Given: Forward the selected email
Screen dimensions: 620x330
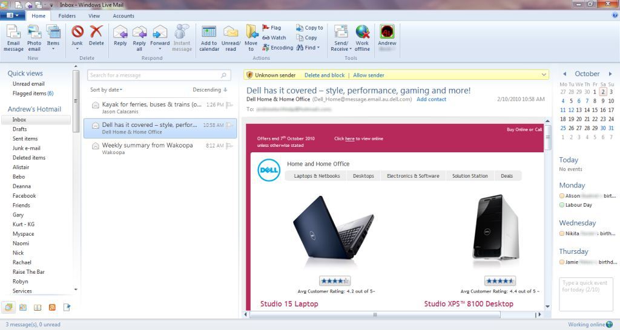Looking at the screenshot, I should click(x=160, y=38).
